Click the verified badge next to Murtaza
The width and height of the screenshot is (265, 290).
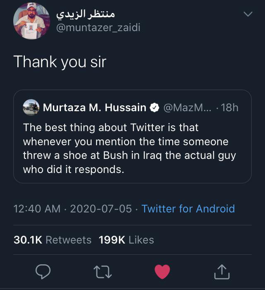[x=154, y=108]
